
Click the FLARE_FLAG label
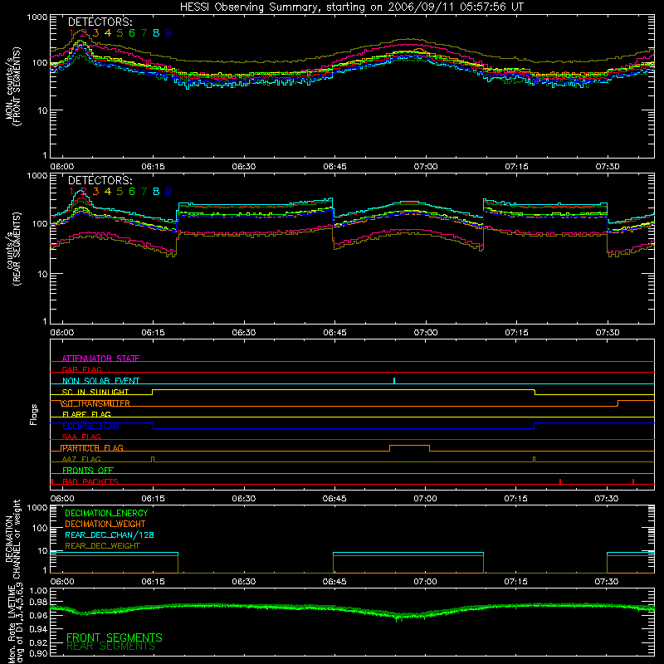point(86,414)
